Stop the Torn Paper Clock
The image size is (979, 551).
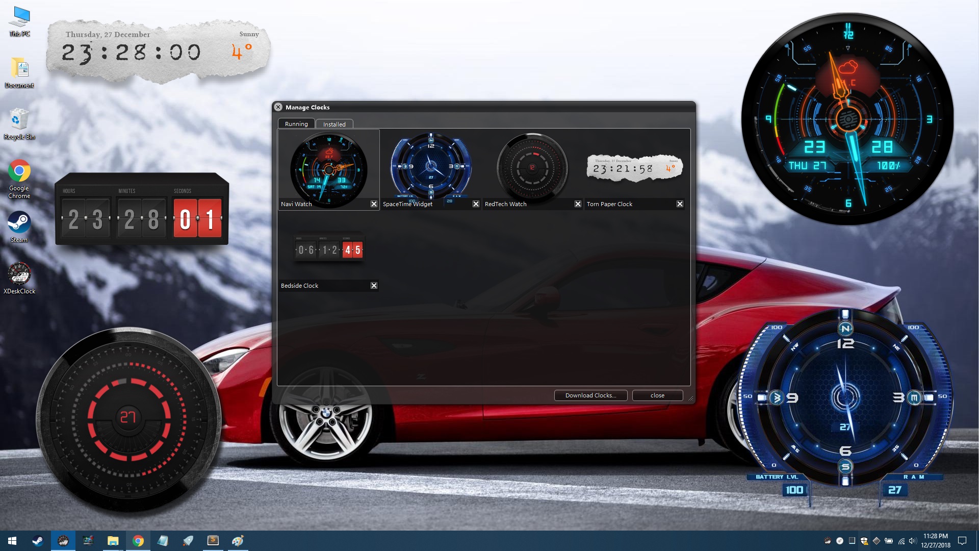pos(680,204)
